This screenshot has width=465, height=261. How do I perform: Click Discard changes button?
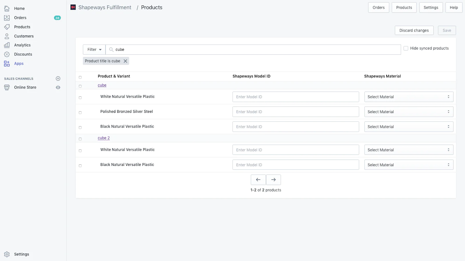point(414,30)
